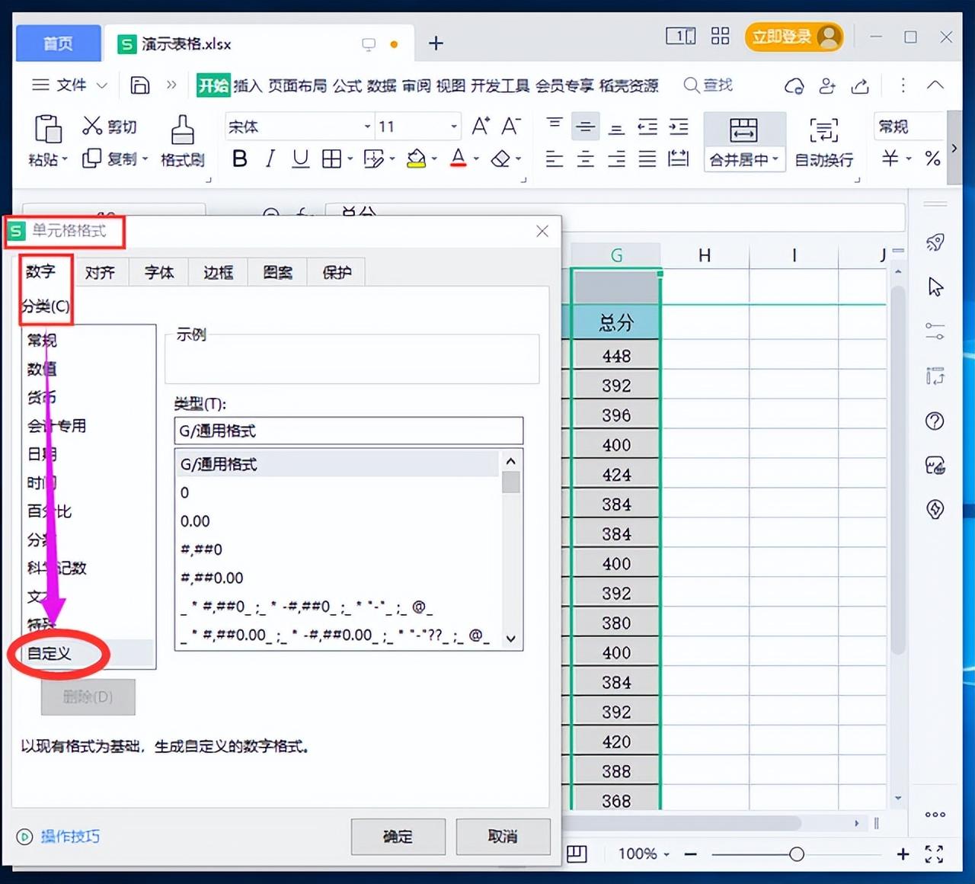Click the Merge and Center (合并居中) icon
This screenshot has height=884, width=975.
coord(743,130)
